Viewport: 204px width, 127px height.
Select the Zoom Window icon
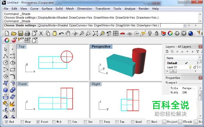click(88, 33)
